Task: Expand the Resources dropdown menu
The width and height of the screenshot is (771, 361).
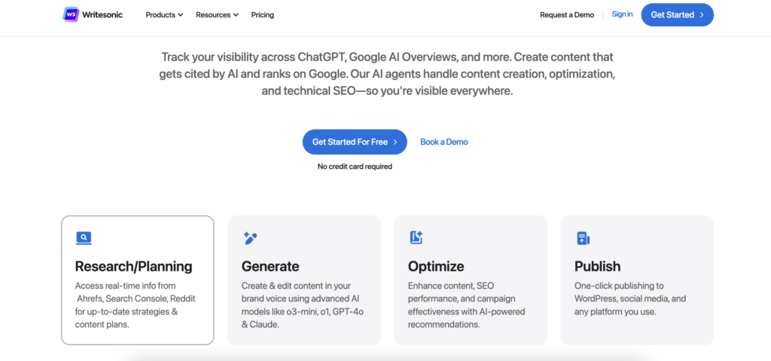Action: 218,15
